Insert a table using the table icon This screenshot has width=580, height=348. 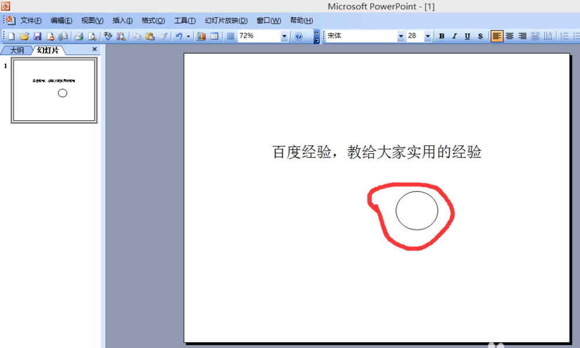[214, 36]
